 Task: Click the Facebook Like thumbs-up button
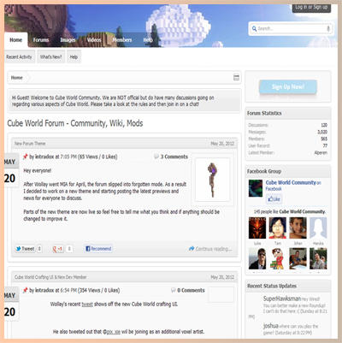(x=274, y=199)
